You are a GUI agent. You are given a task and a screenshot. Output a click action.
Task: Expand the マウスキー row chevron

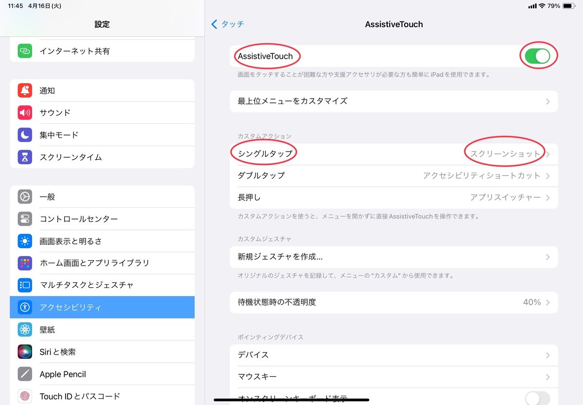tap(548, 377)
